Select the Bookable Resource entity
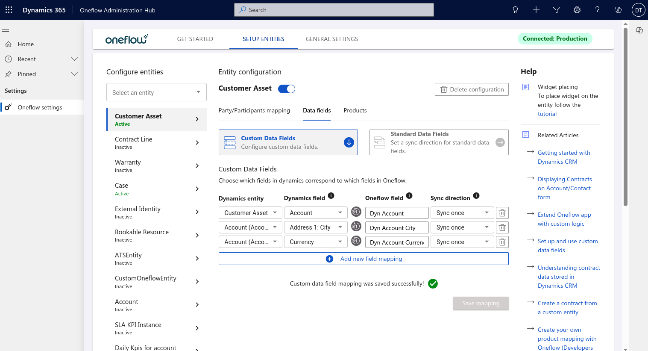Image resolution: width=648 pixels, height=351 pixels. pos(157,235)
